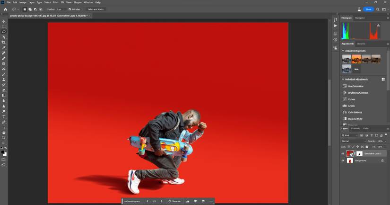Open the Lasso tool preset picker
Viewport: 390px width, 205px height.
15,9
